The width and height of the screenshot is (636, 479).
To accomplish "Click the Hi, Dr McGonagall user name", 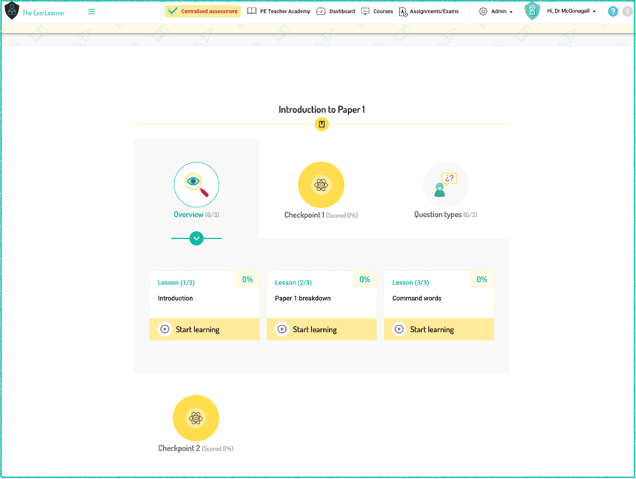I will pyautogui.click(x=568, y=11).
